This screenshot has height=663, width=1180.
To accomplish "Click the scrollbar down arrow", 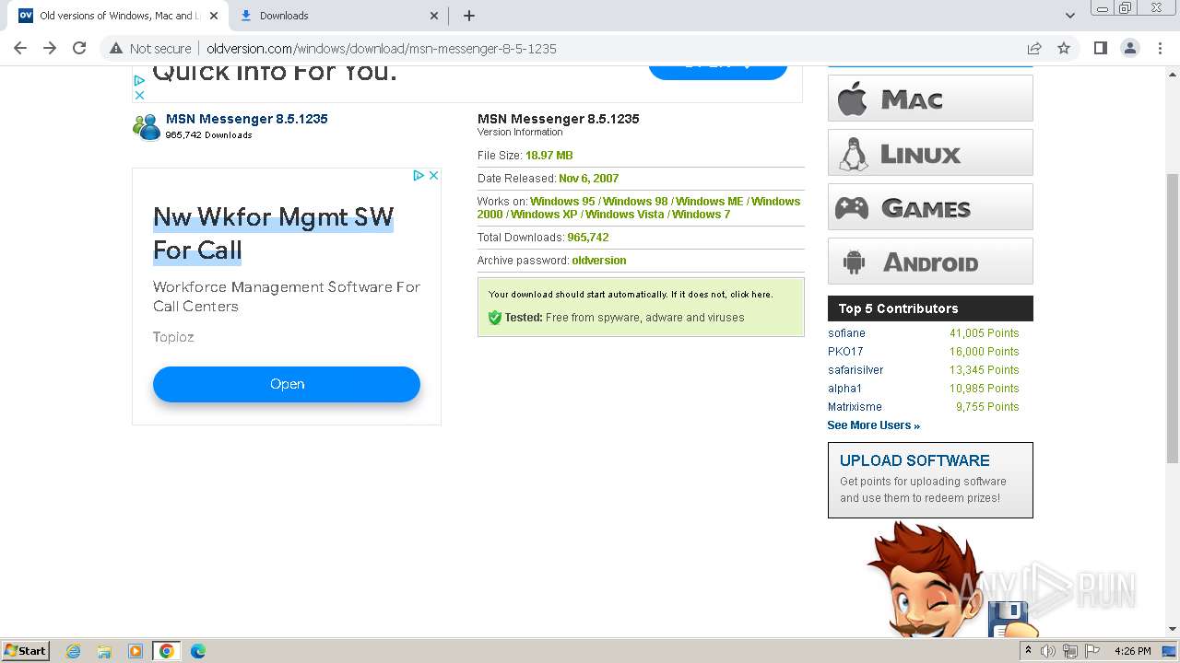I will [x=1173, y=630].
